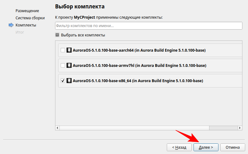Expand the armv7hl kit details by its name
Viewport: 248px width, 154px height.
click(139, 65)
